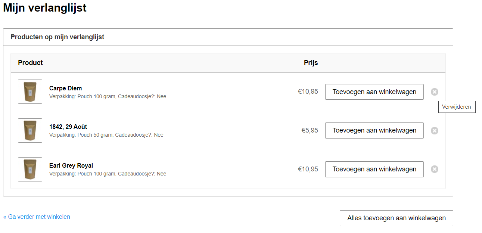
Task: Add Carpe Diem to the winkelwagen
Action: point(374,92)
